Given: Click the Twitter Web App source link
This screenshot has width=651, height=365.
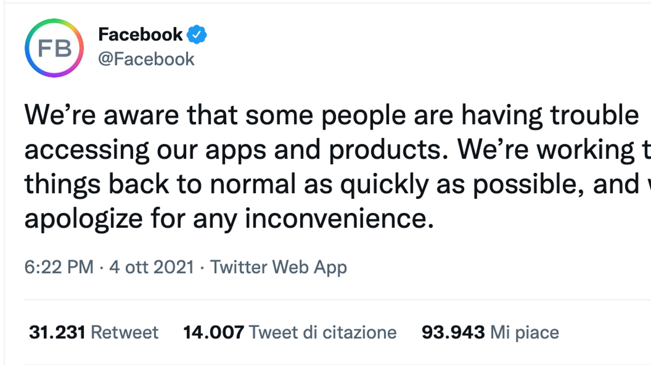Looking at the screenshot, I should click(278, 267).
